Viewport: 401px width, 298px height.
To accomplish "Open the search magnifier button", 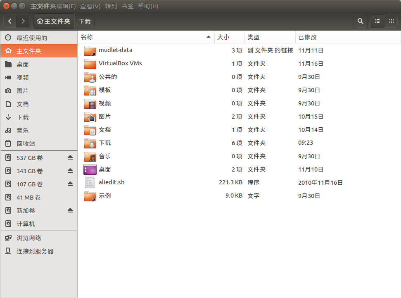I will tap(361, 21).
